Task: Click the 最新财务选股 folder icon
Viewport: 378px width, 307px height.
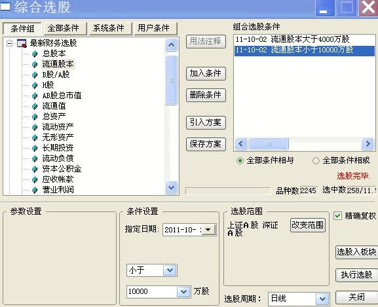Action: point(22,43)
